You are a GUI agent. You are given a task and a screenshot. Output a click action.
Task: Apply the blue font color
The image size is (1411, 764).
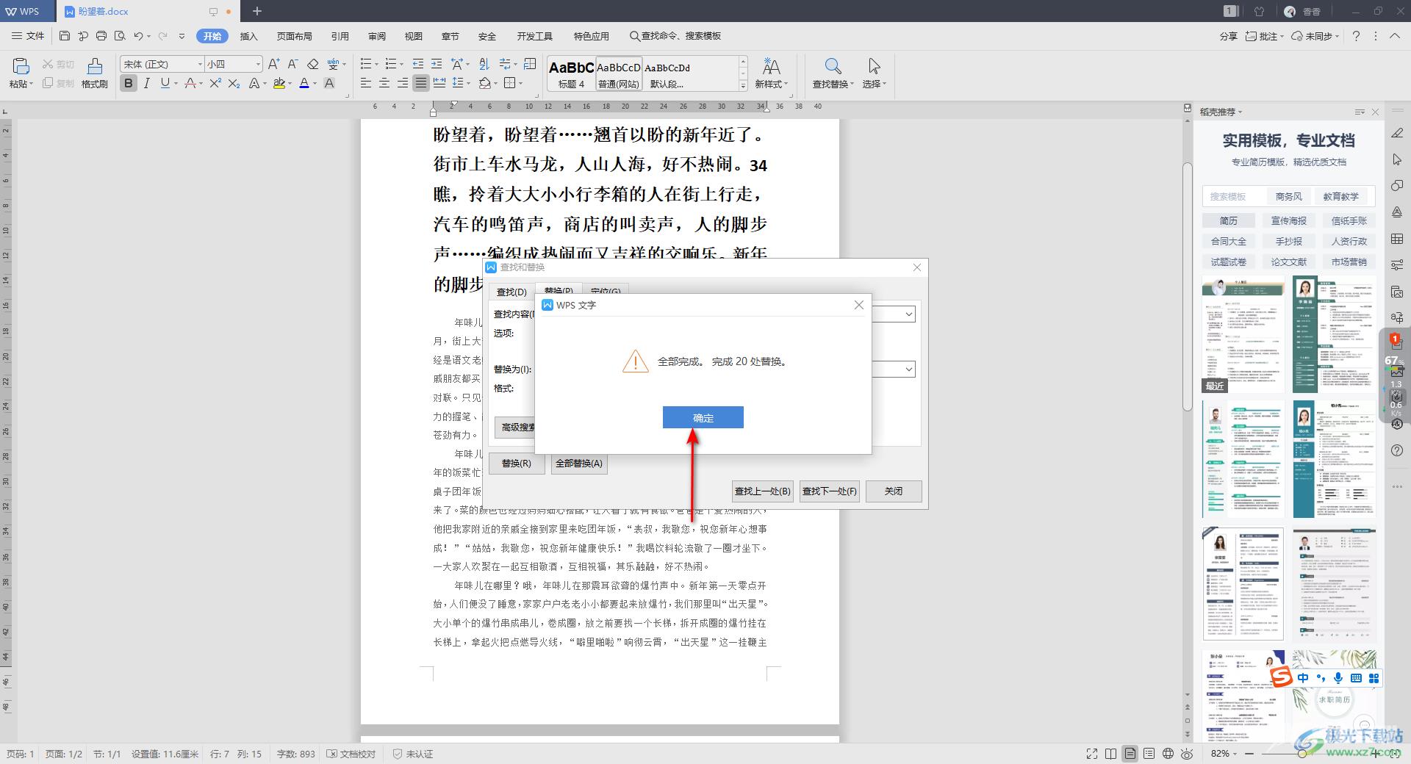click(304, 83)
